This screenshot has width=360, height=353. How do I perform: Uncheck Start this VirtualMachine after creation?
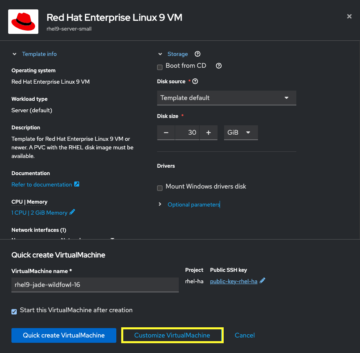pyautogui.click(x=14, y=311)
